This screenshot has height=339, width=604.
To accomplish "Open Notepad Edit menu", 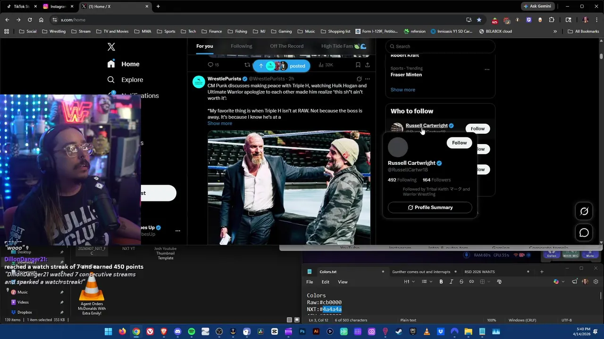I will tap(326, 282).
